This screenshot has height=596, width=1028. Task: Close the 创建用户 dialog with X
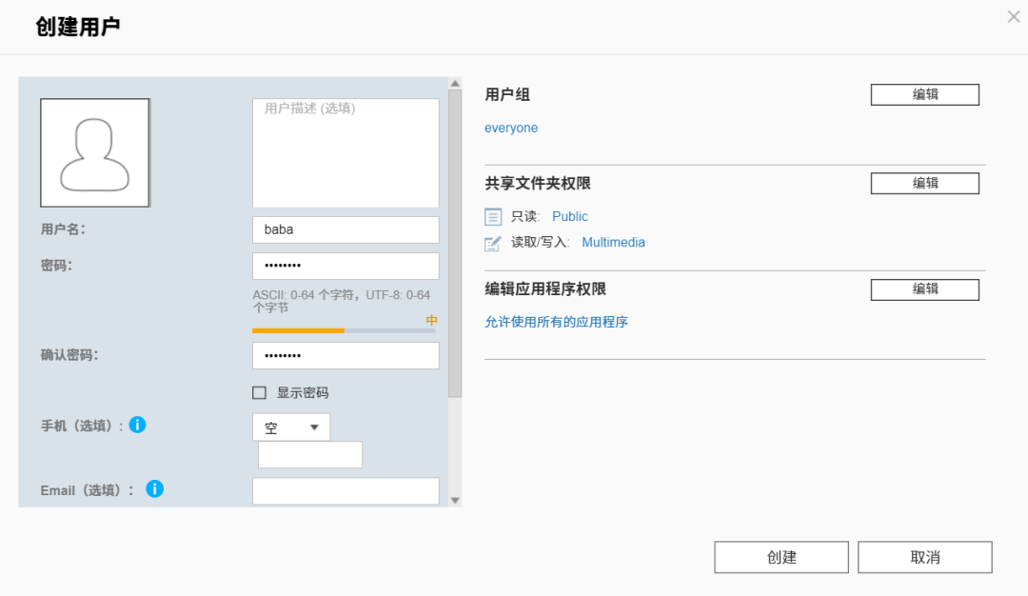1014,16
